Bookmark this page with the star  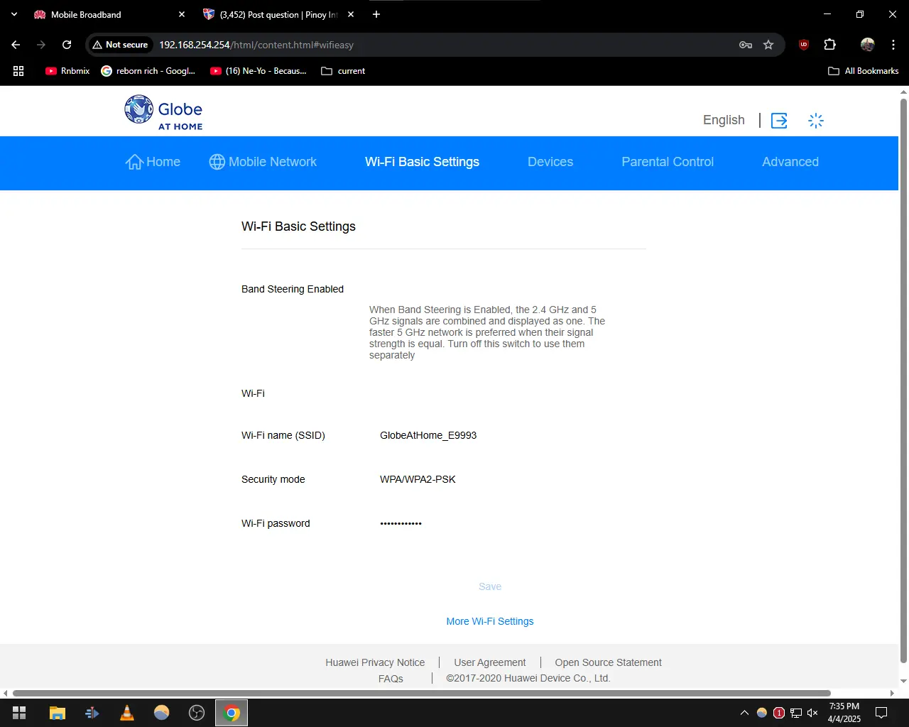pos(768,45)
